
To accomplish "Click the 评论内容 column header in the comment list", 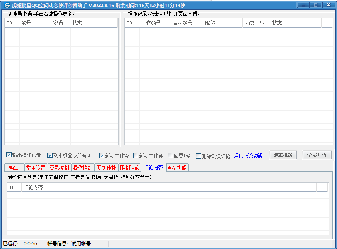I will pyautogui.click(x=169, y=187).
